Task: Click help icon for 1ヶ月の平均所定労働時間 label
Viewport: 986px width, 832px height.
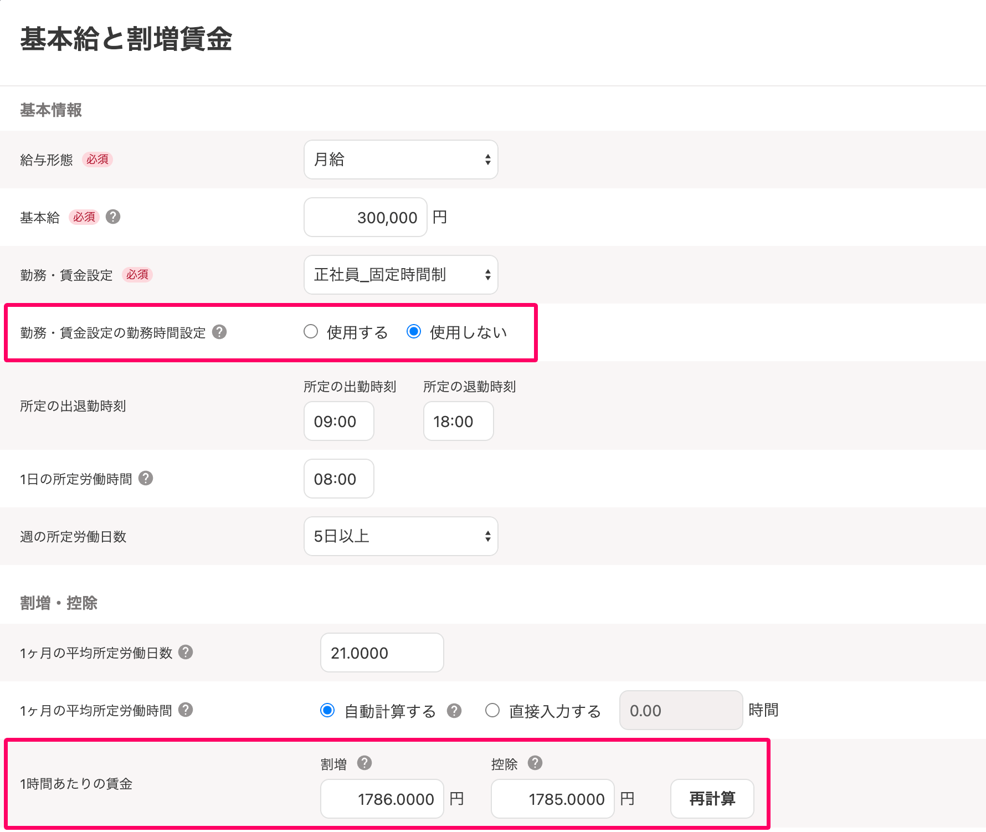Action: 186,710
